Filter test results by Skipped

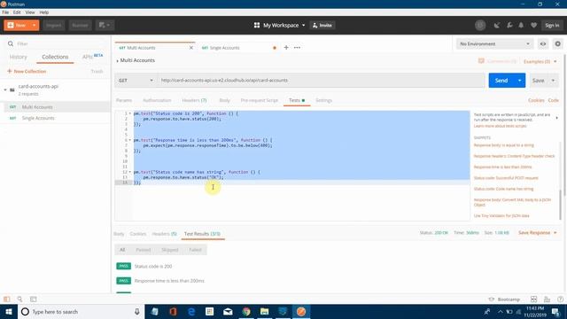tap(169, 250)
